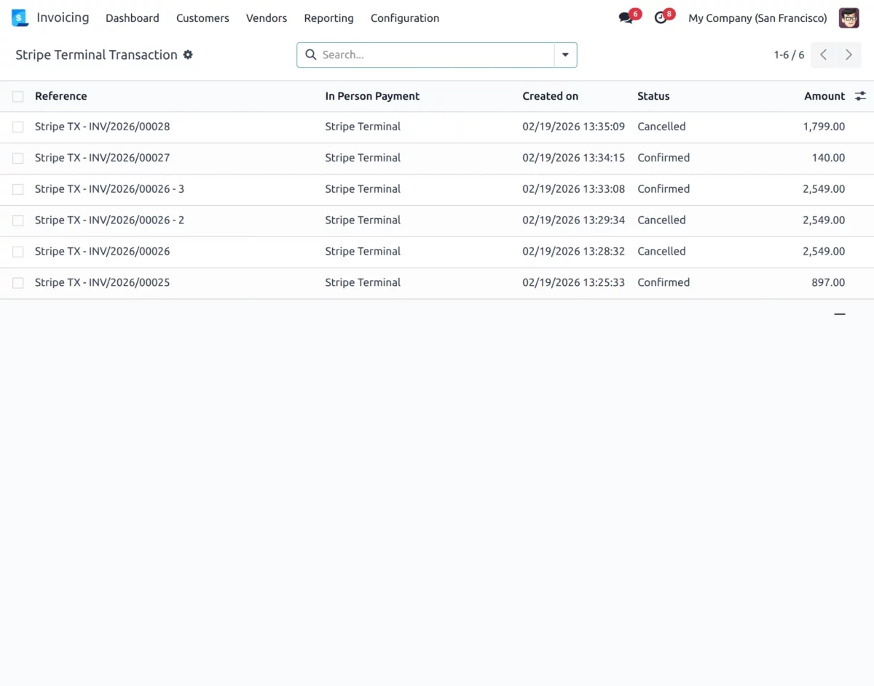
Task: Go to previous page arrow
Action: tap(823, 55)
